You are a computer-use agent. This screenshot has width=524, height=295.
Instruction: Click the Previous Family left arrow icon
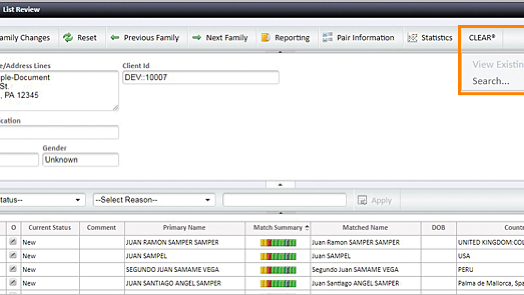click(x=115, y=38)
